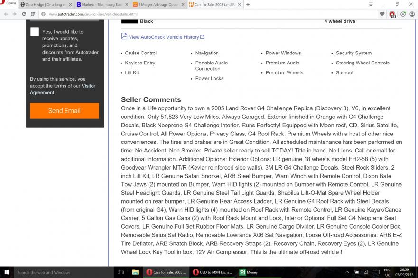Click the PDF icon beside AutoCheck history
The height and width of the screenshot is (278, 418).
(124, 36)
